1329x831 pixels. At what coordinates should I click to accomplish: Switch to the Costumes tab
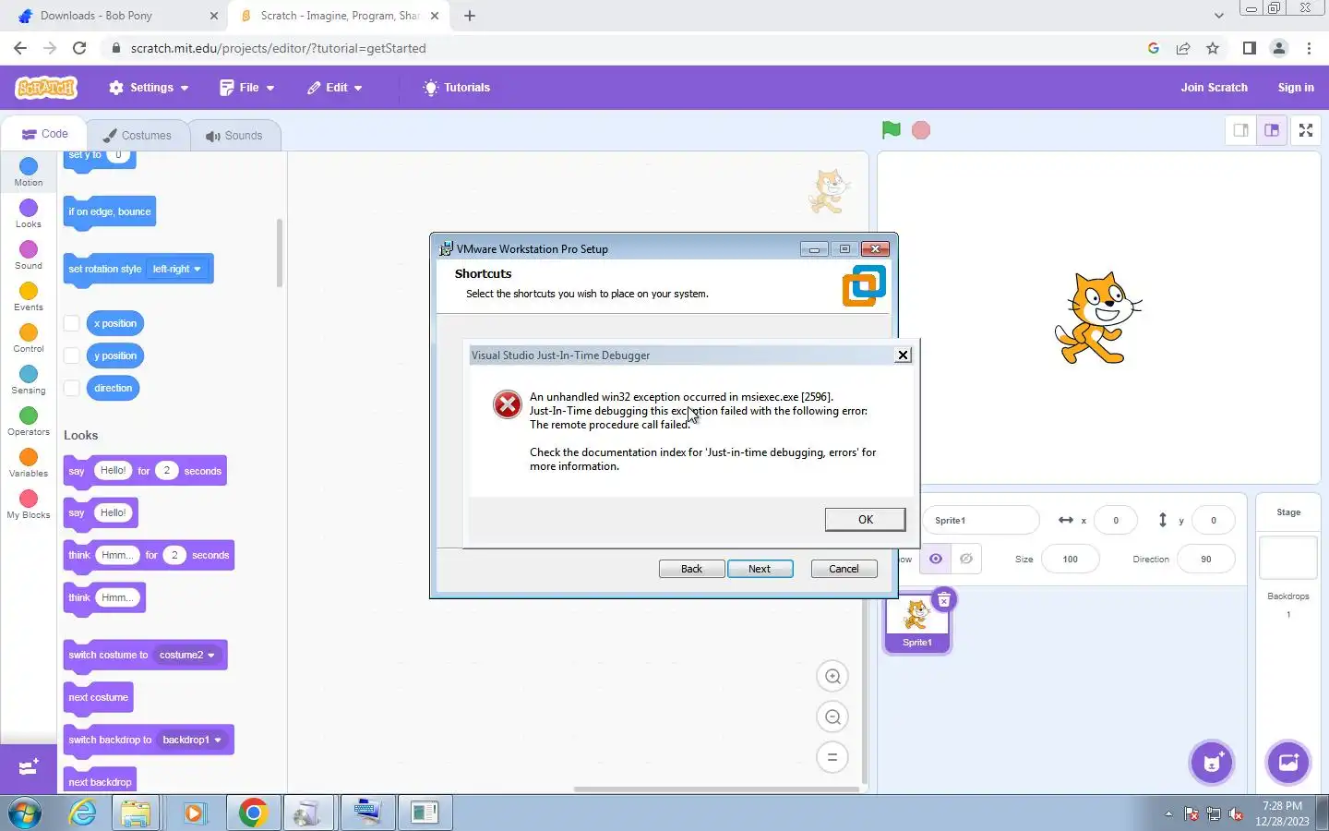pyautogui.click(x=138, y=135)
